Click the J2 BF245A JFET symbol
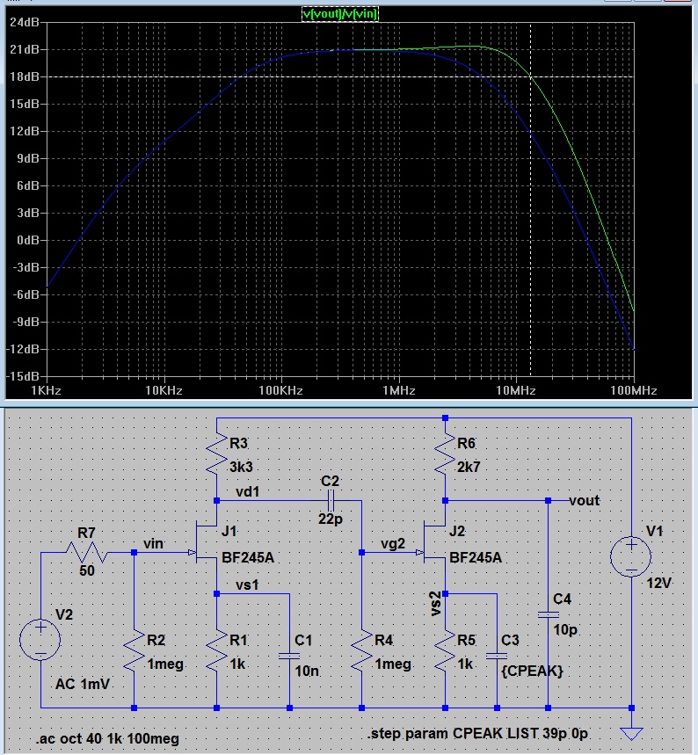This screenshot has height=755, width=698. point(438,553)
